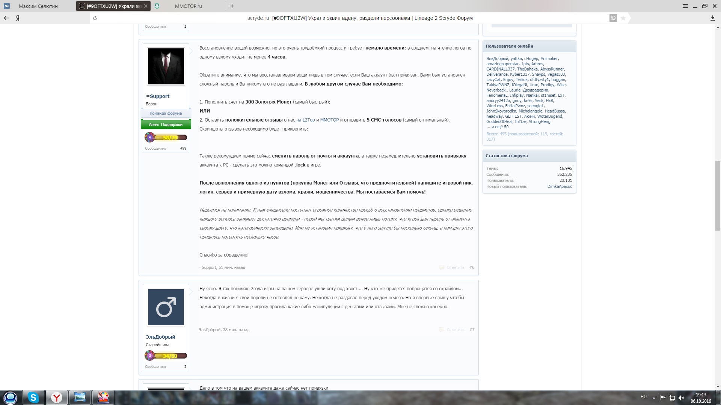Image resolution: width=721 pixels, height=405 pixels.
Task: Open the RU language indicator in tray
Action: click(643, 397)
